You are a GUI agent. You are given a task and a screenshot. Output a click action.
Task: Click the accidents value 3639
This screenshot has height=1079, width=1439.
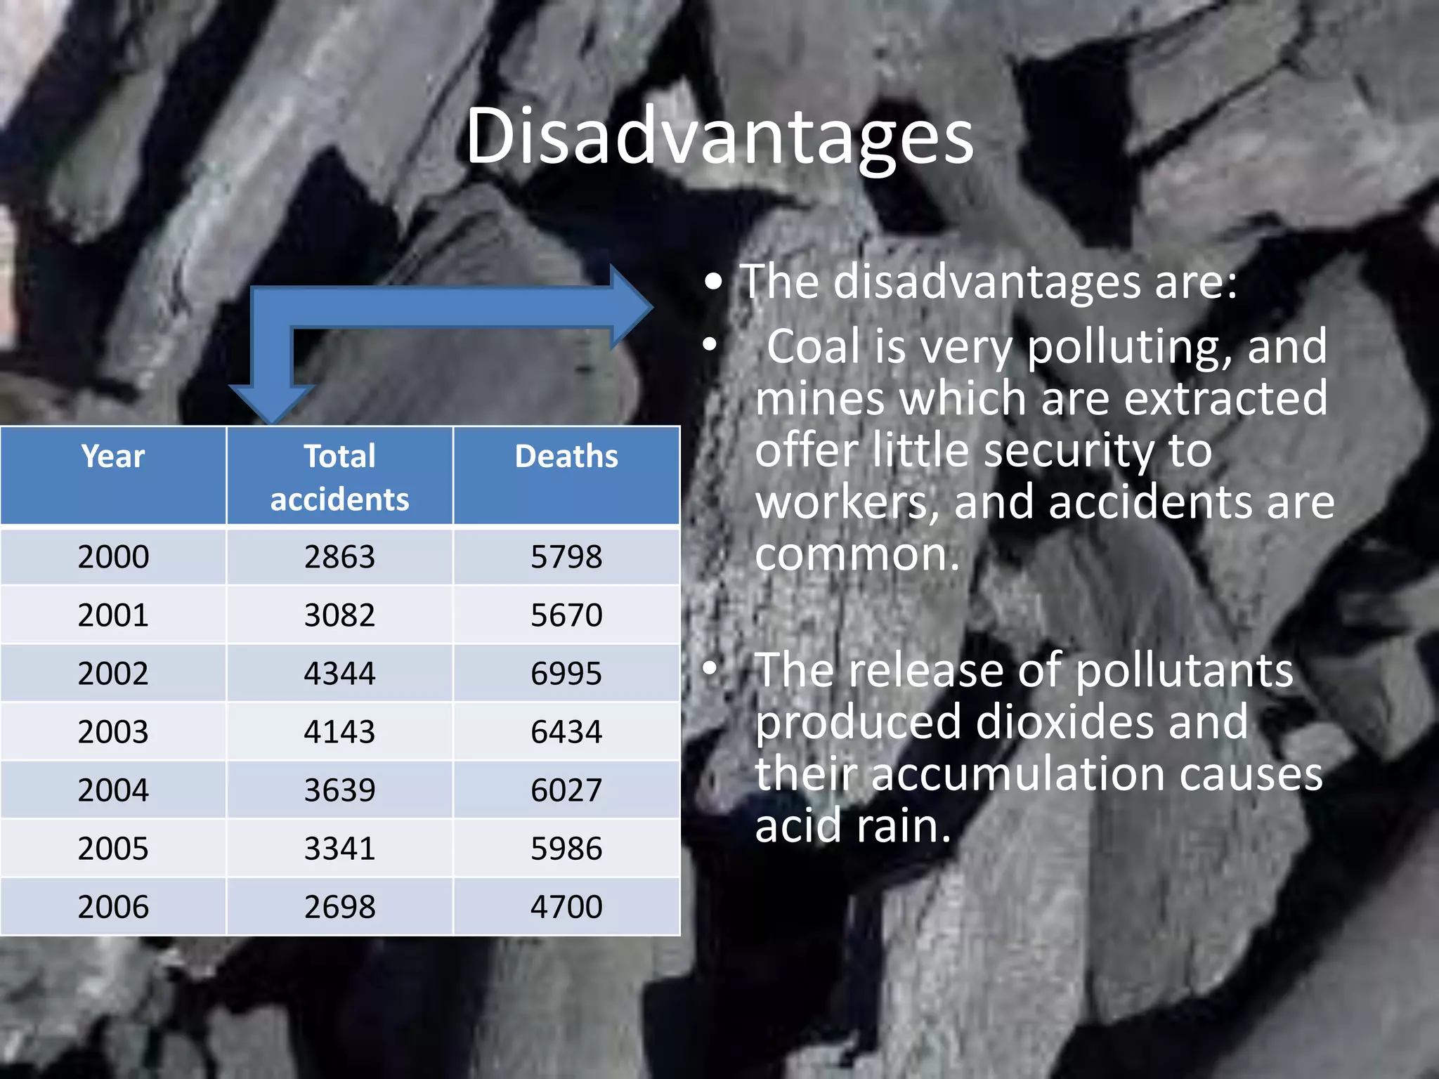(340, 790)
